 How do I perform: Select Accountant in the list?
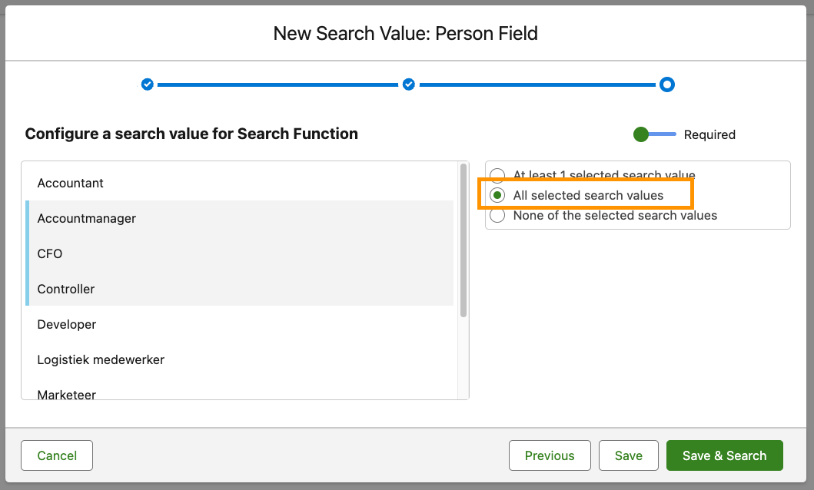(x=71, y=183)
